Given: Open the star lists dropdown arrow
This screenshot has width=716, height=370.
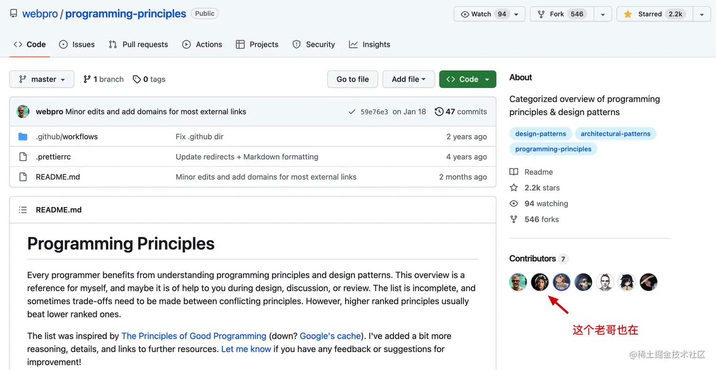Looking at the screenshot, I should 702,14.
